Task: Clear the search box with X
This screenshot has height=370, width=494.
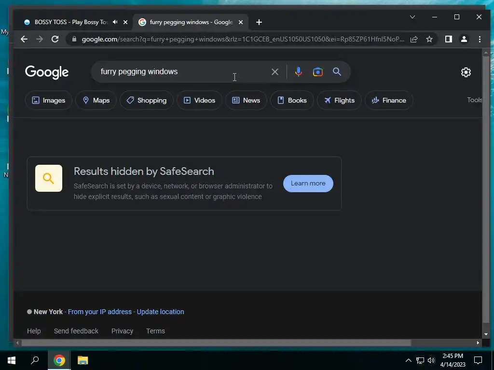Action: point(274,72)
